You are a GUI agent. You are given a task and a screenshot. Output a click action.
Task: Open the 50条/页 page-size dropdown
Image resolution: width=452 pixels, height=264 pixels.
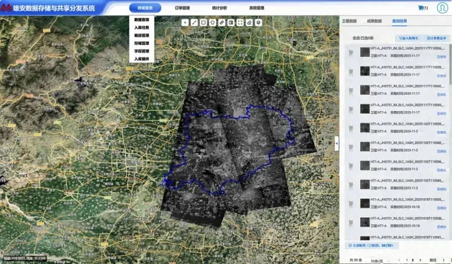coord(380,260)
